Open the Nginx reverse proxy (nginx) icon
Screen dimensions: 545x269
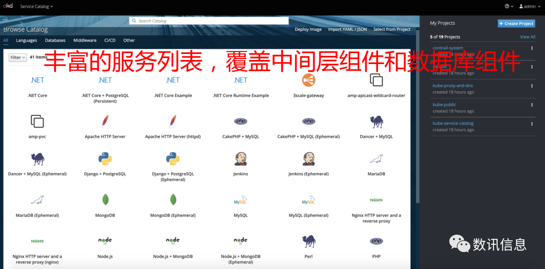[37, 241]
